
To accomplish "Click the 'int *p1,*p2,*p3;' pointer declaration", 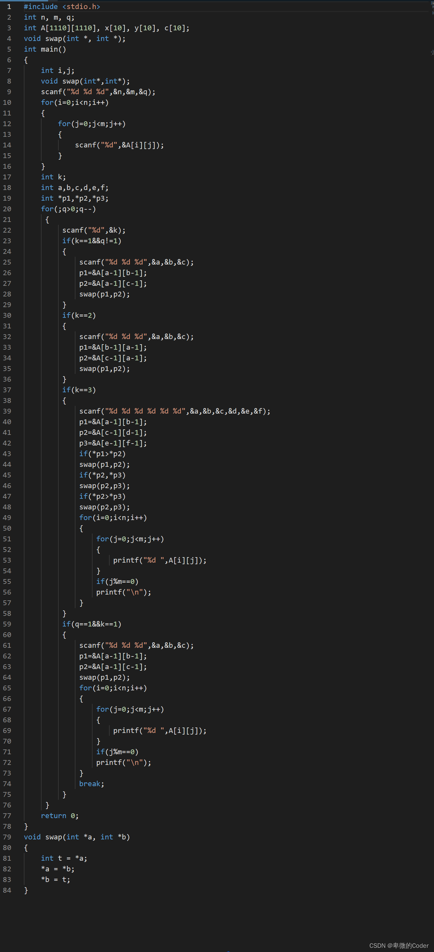I will click(75, 198).
